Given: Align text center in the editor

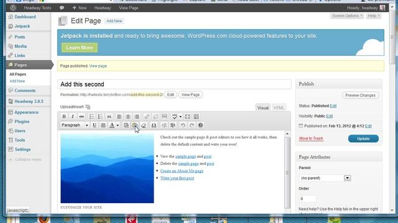Looking at the screenshot, I should pyautogui.click(x=128, y=116).
